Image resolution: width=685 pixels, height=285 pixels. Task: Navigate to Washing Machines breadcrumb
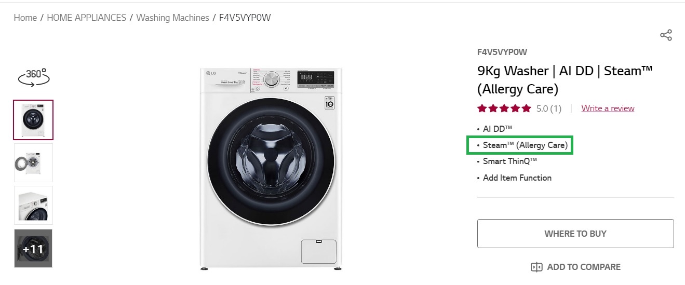tap(172, 18)
